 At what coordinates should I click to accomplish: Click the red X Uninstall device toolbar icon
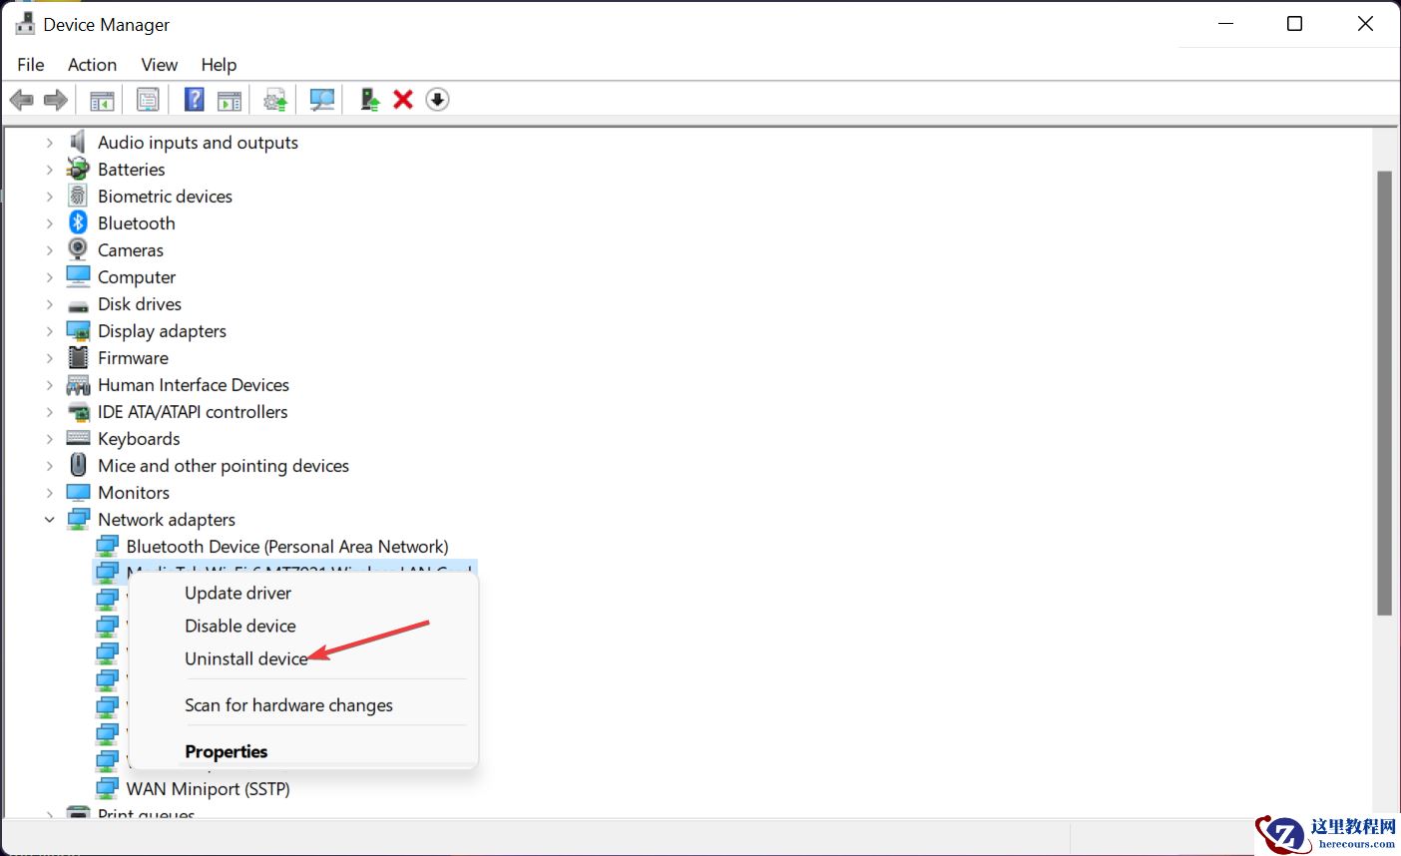tap(403, 100)
